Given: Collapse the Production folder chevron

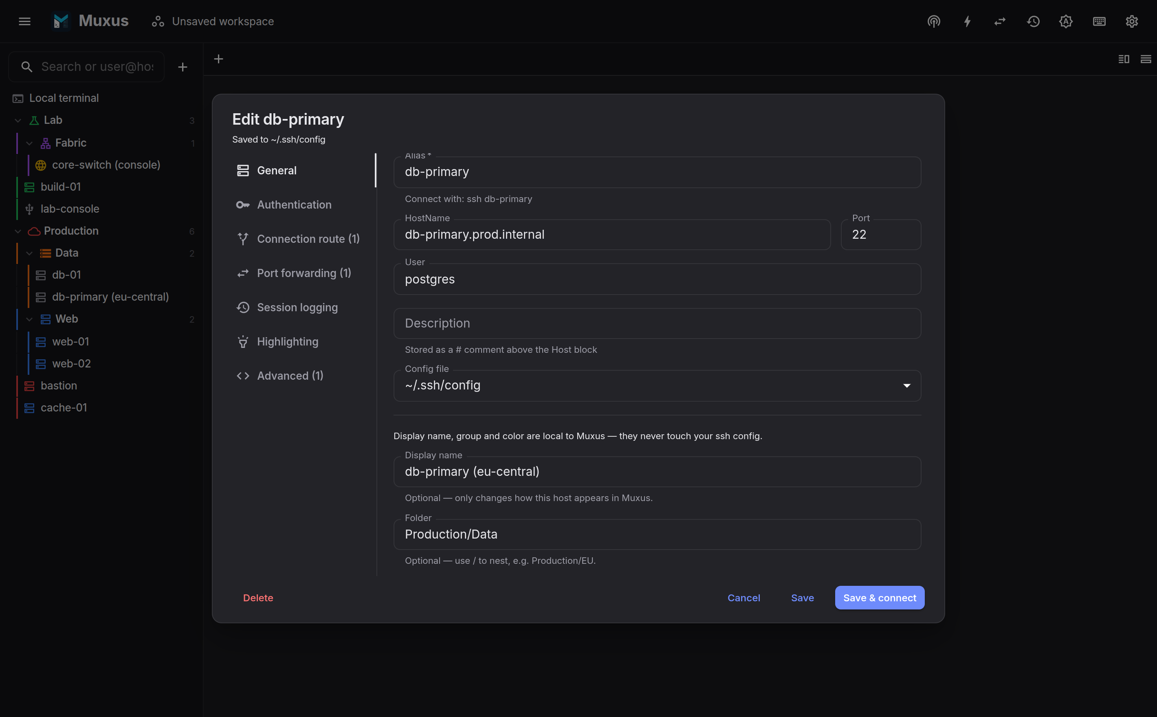Looking at the screenshot, I should pyautogui.click(x=18, y=231).
